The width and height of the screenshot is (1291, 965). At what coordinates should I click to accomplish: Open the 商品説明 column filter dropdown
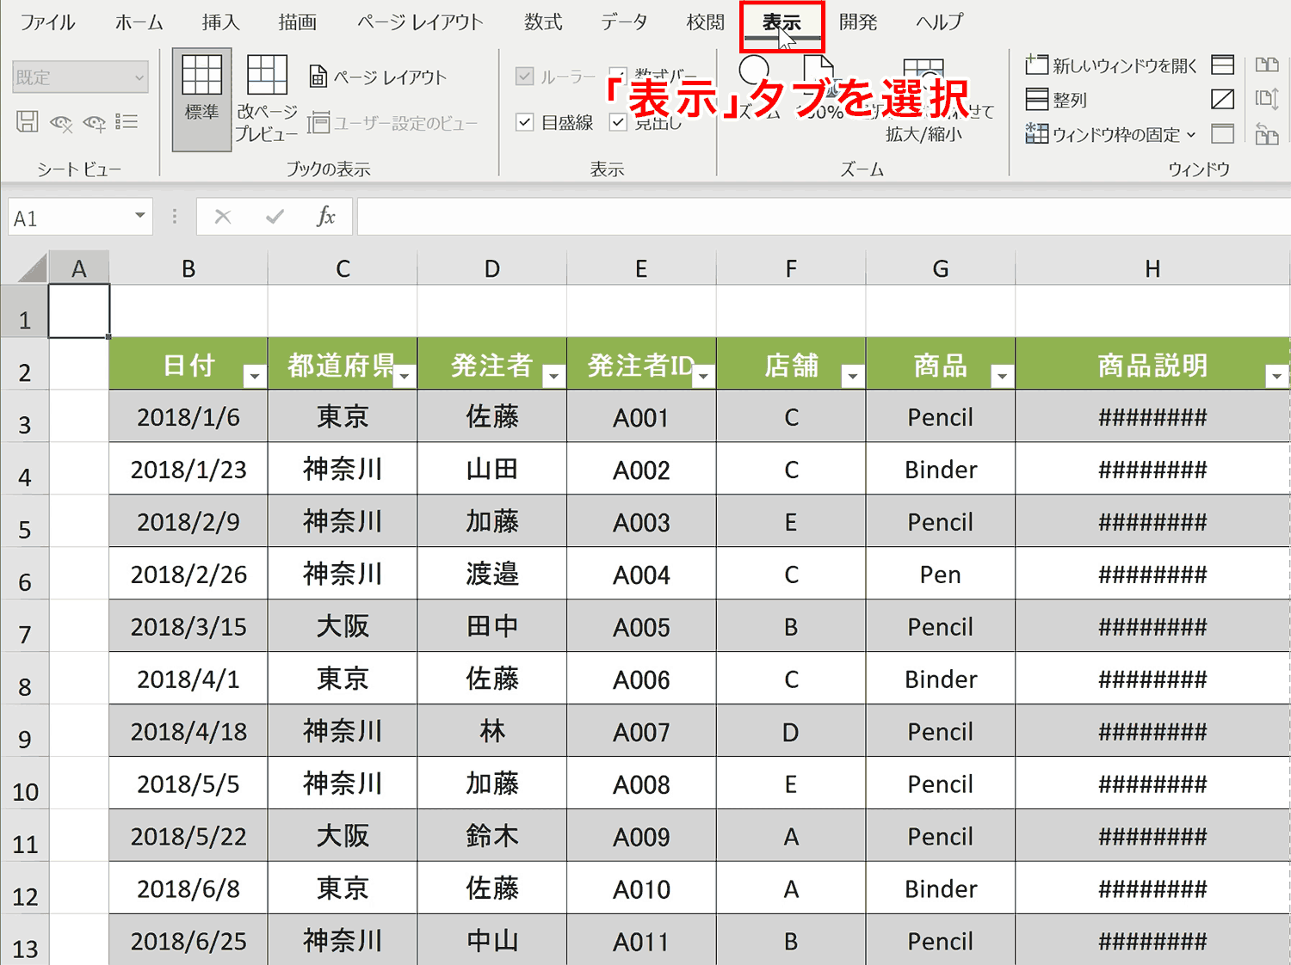(x=1277, y=376)
